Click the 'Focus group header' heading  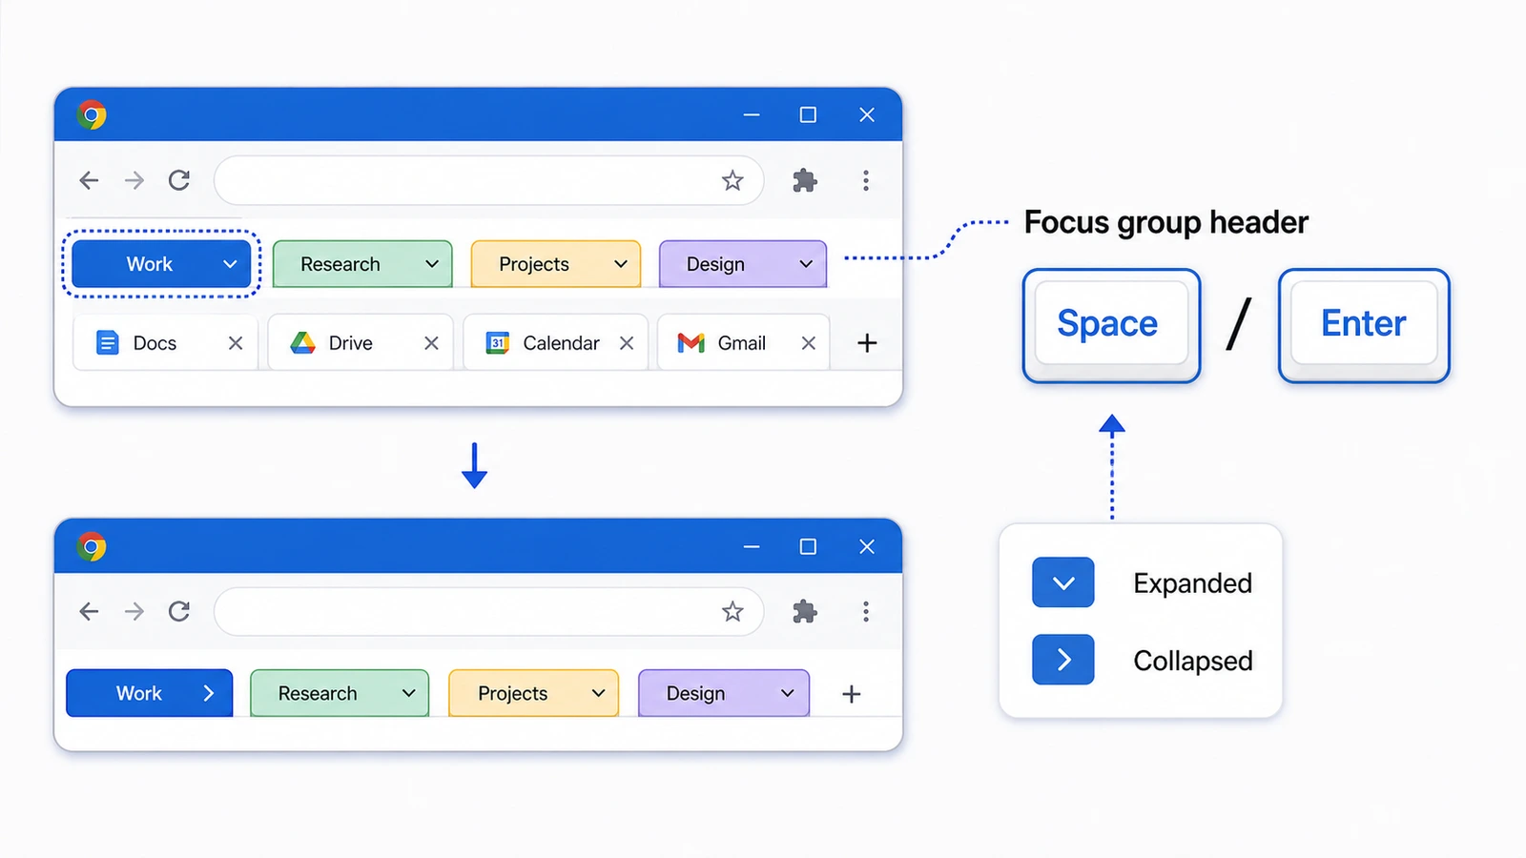(1166, 222)
